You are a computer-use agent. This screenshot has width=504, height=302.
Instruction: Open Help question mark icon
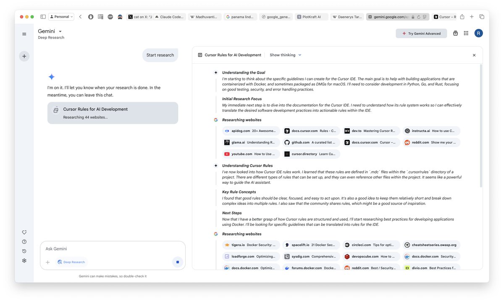click(24, 242)
